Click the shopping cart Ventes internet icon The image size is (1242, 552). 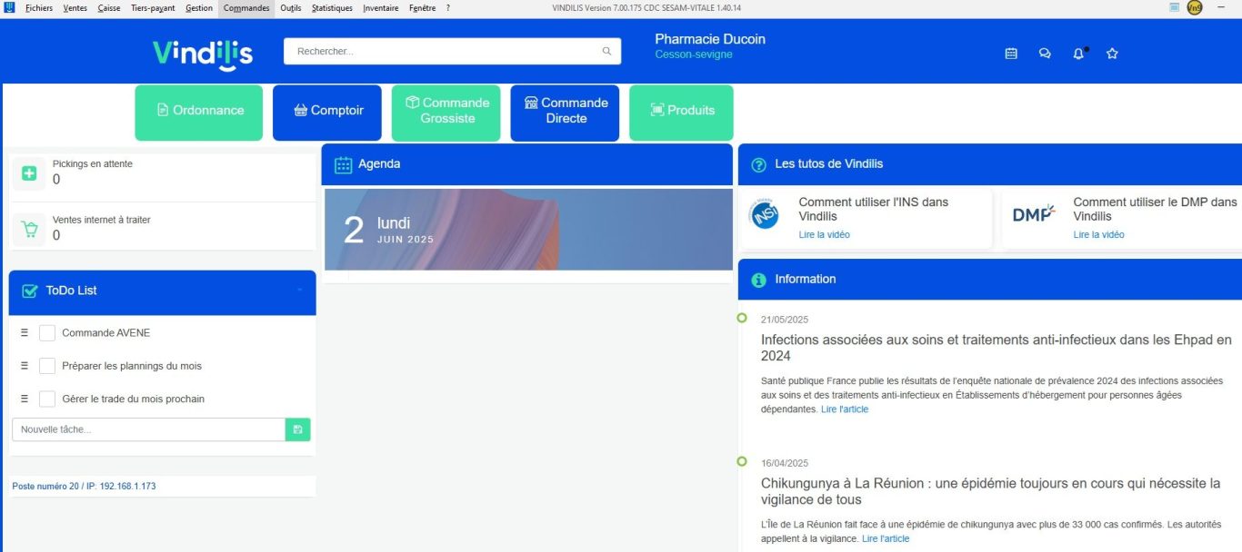tap(29, 229)
